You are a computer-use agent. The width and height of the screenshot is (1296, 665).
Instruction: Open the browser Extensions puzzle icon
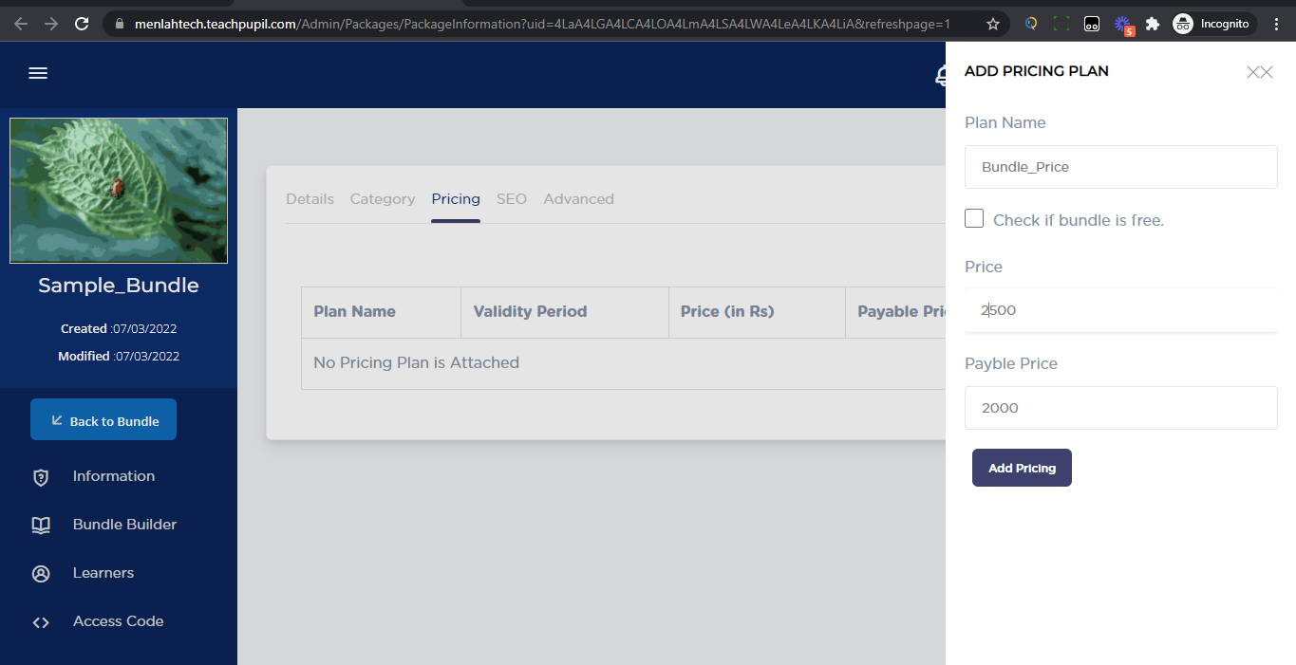(1153, 24)
